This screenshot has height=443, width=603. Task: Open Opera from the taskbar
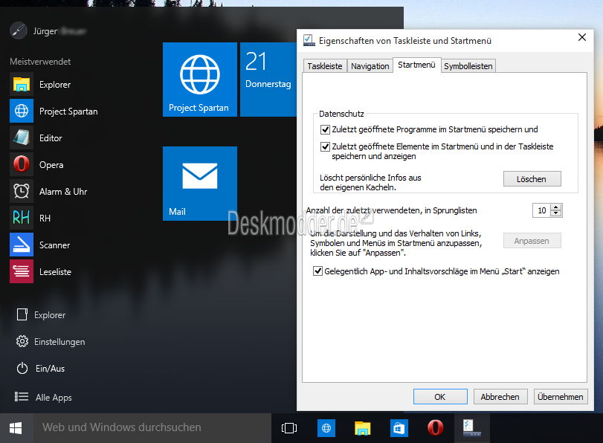click(435, 428)
